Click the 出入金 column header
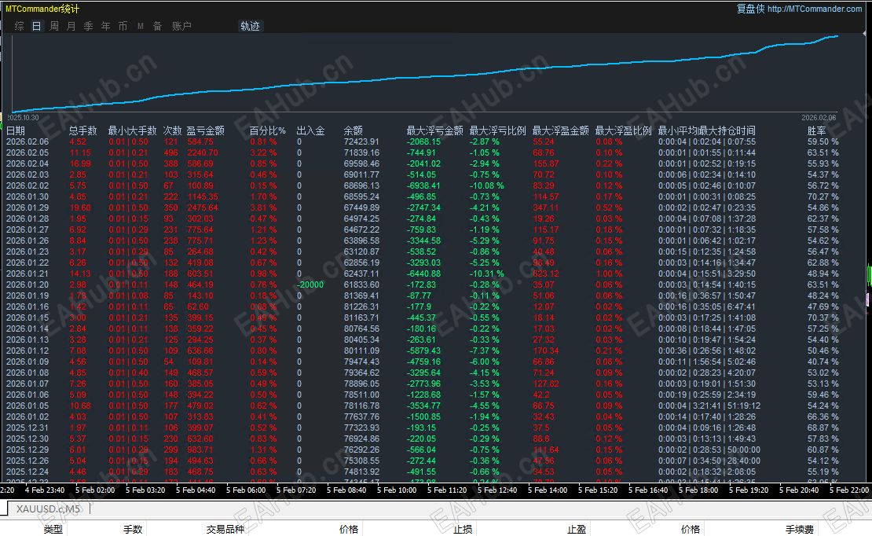Viewport: 872px width, 536px height. pos(310,130)
